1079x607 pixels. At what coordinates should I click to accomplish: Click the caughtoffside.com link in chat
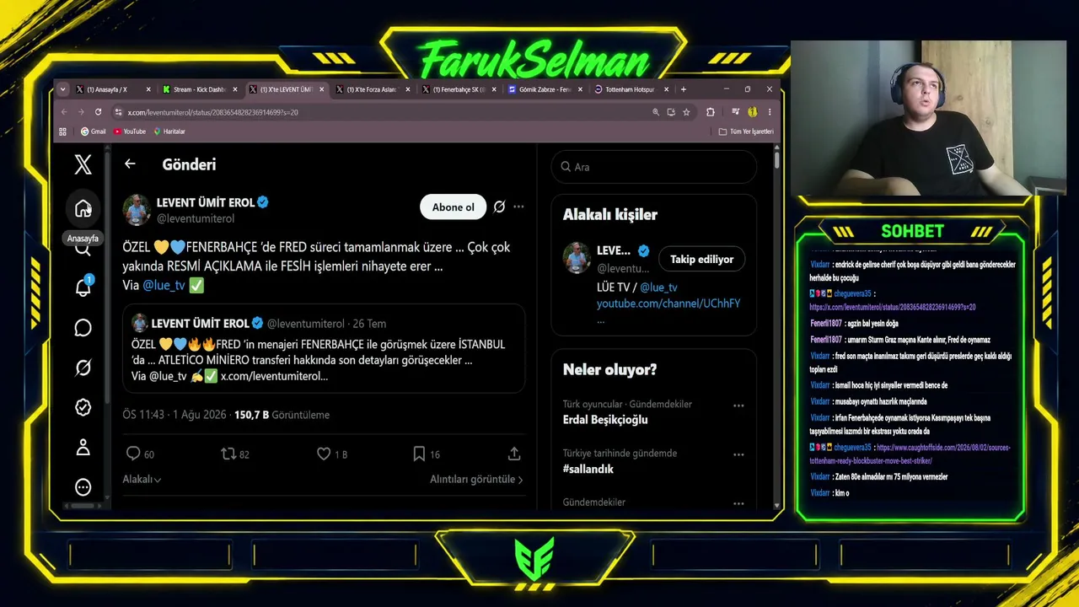[x=910, y=454]
